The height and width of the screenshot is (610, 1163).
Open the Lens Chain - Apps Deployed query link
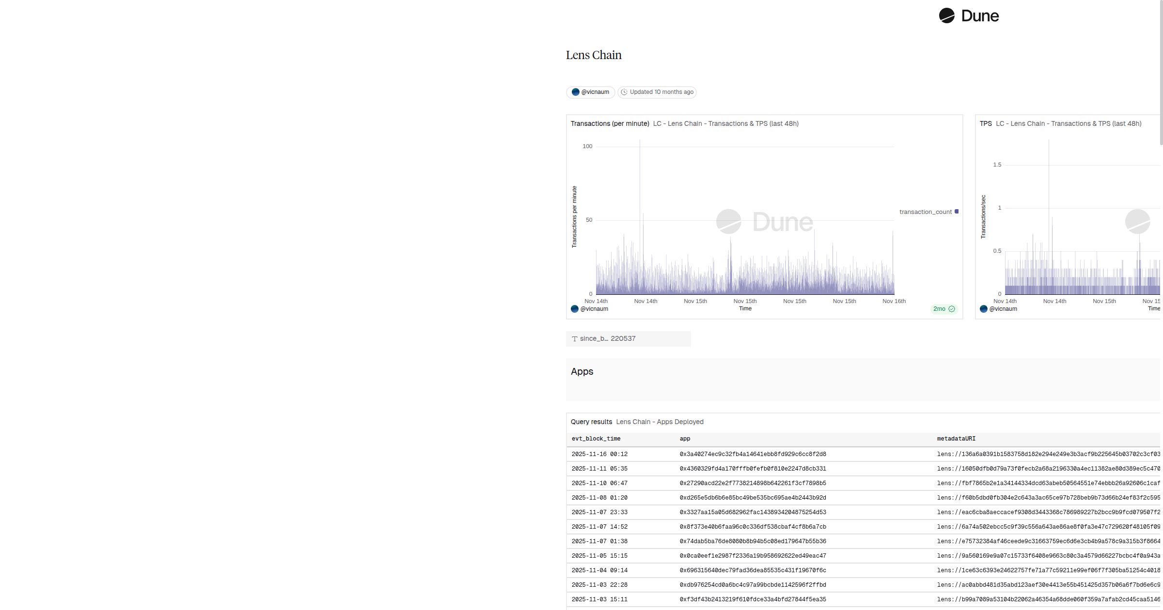point(660,422)
